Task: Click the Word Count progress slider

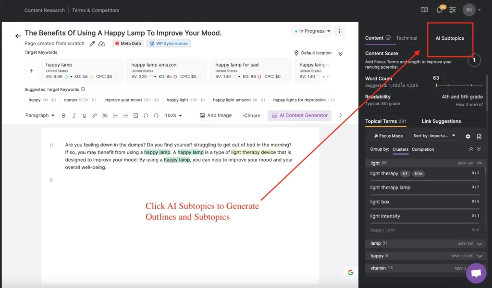Action: click(459, 85)
